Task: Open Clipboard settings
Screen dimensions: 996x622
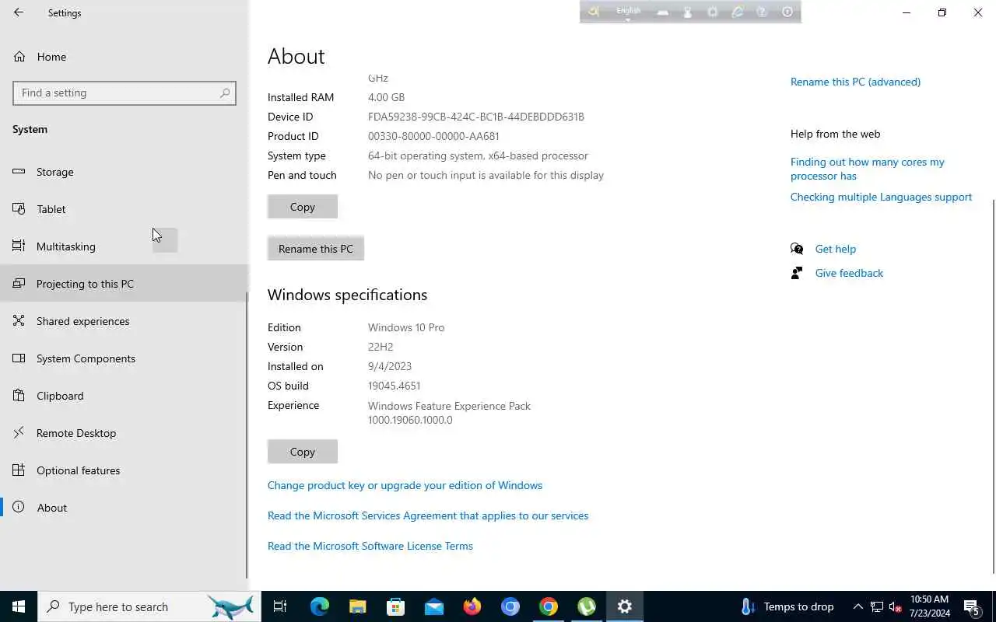Action: pyautogui.click(x=124, y=396)
